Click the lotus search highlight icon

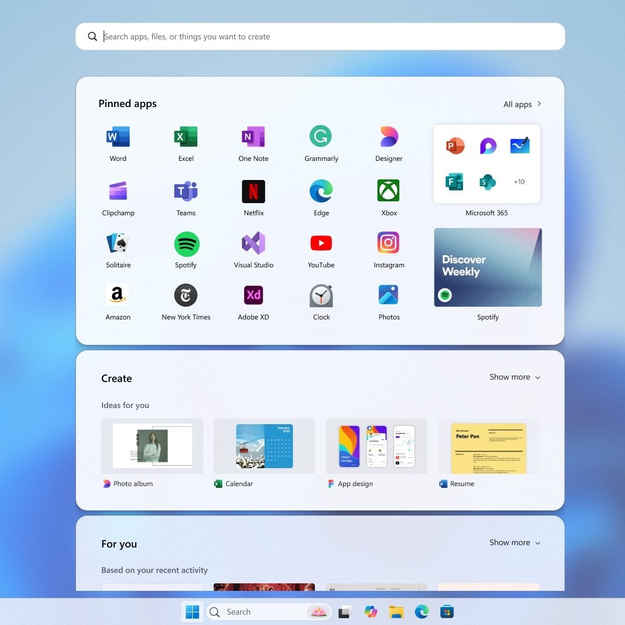click(x=318, y=612)
